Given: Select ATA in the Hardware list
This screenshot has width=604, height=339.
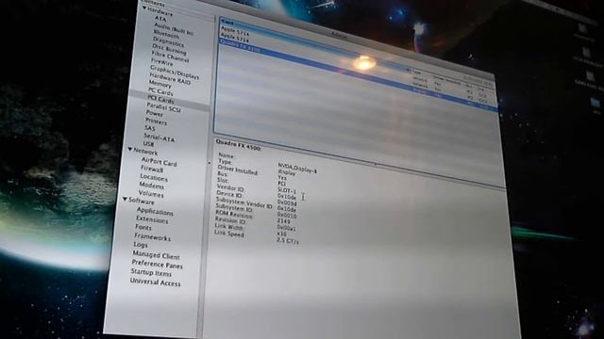Looking at the screenshot, I should 160,19.
